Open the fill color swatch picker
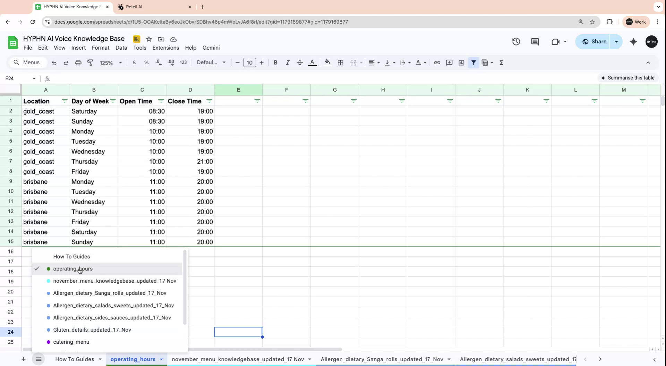The image size is (666, 366). [327, 63]
